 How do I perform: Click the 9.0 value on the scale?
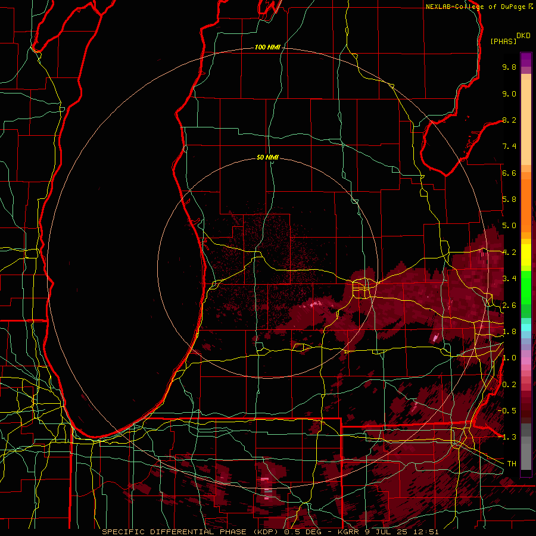[509, 94]
